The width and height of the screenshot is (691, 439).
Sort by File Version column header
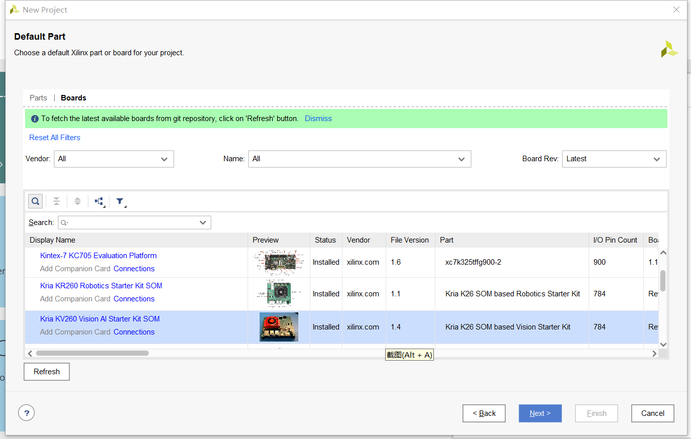point(410,240)
